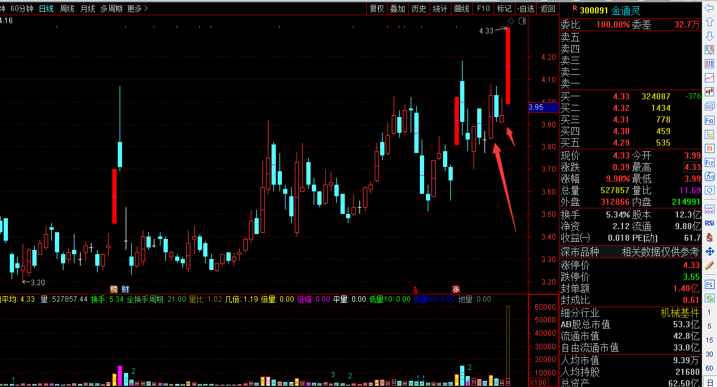Switch to candlestick chart icon
Image resolution: width=717 pixels, height=387 pixels.
tap(709, 92)
